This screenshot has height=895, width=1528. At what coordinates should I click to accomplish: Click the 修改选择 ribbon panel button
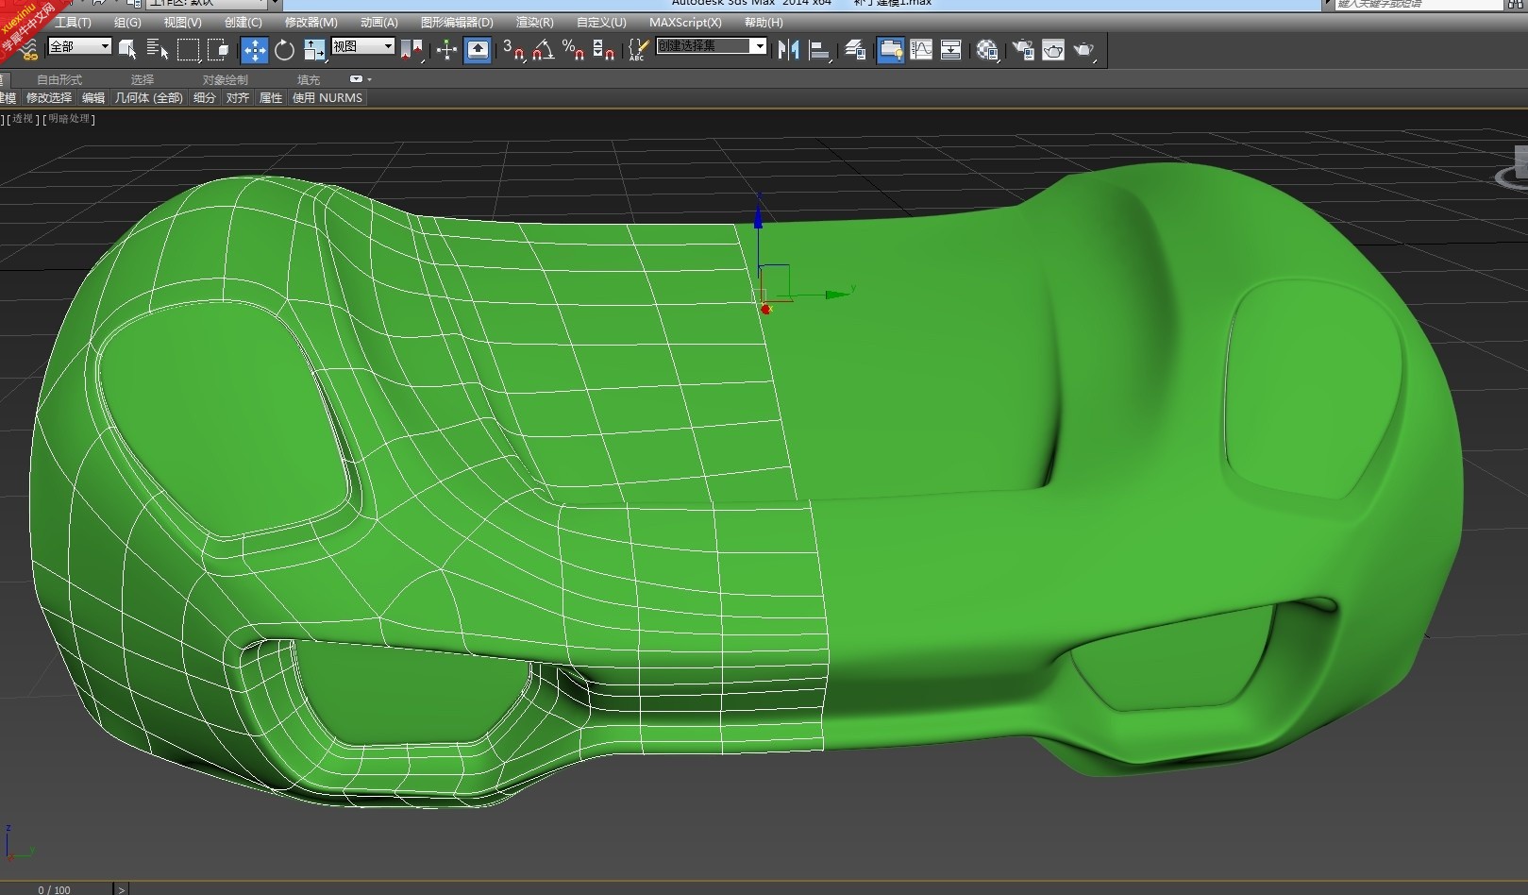pos(49,97)
